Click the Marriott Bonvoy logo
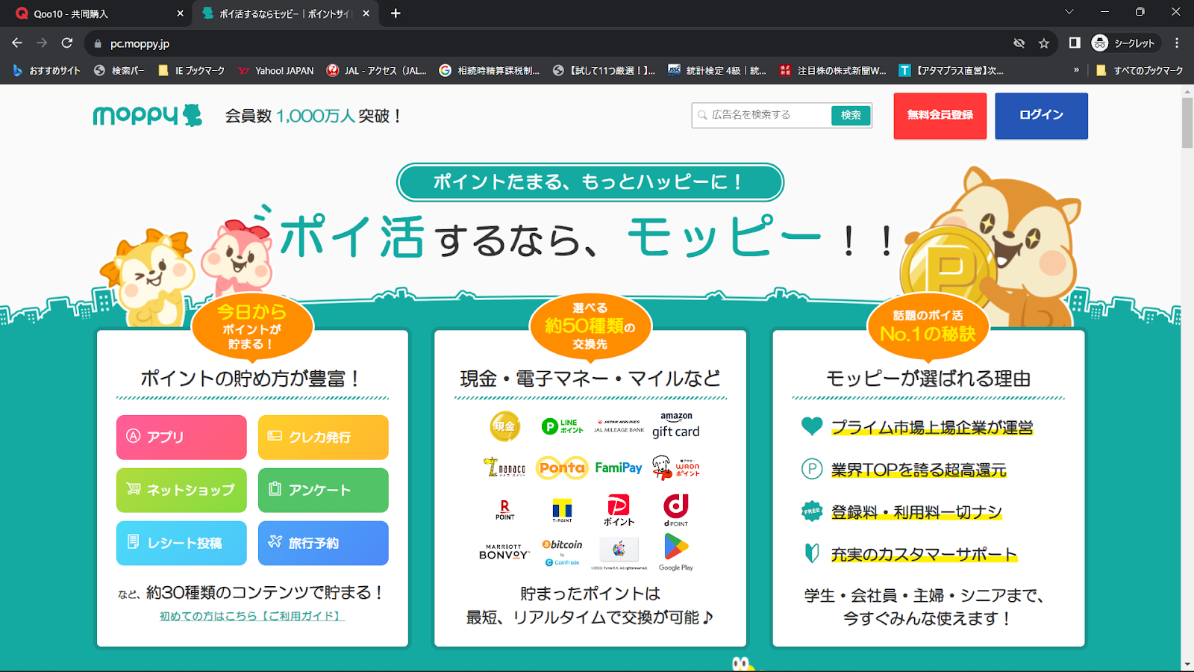Viewport: 1194px width, 672px height. (504, 552)
